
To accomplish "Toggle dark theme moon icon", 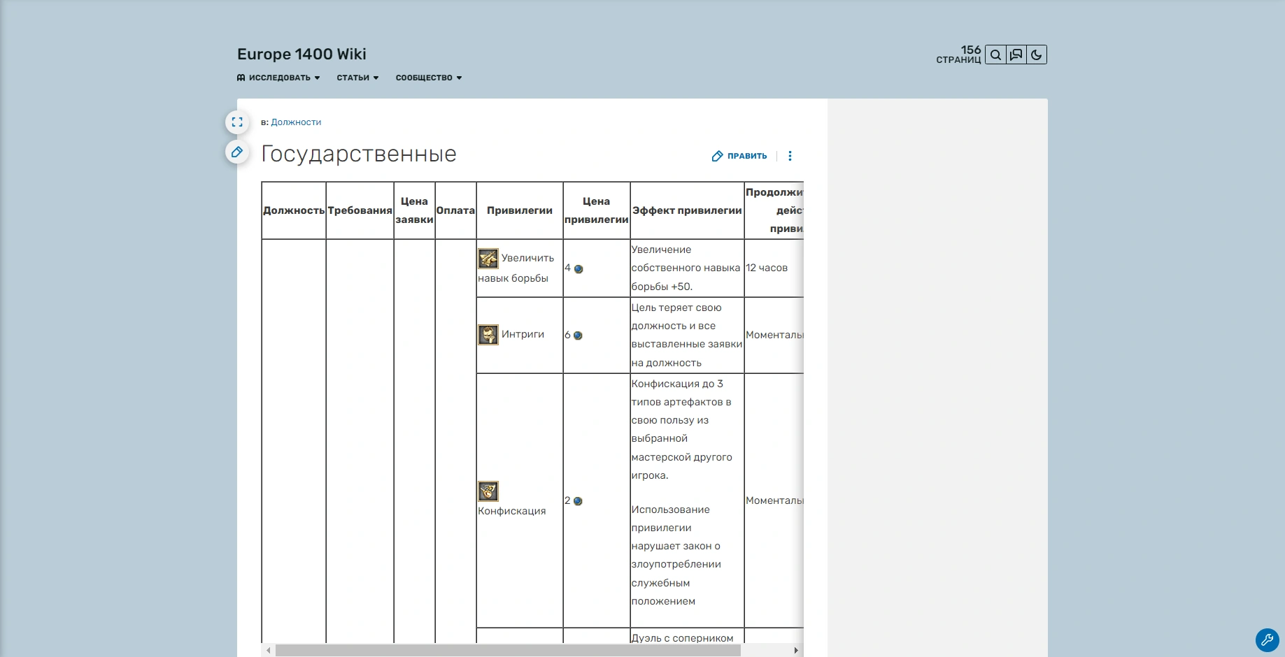I will pyautogui.click(x=1037, y=55).
